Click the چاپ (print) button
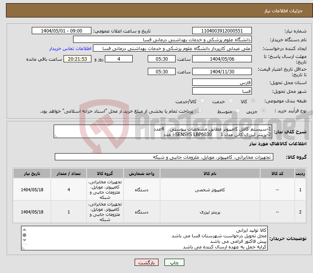This screenshot has width=313, height=273. (174, 262)
